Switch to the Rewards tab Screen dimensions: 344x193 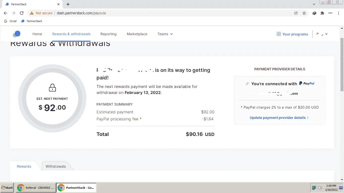point(24,166)
